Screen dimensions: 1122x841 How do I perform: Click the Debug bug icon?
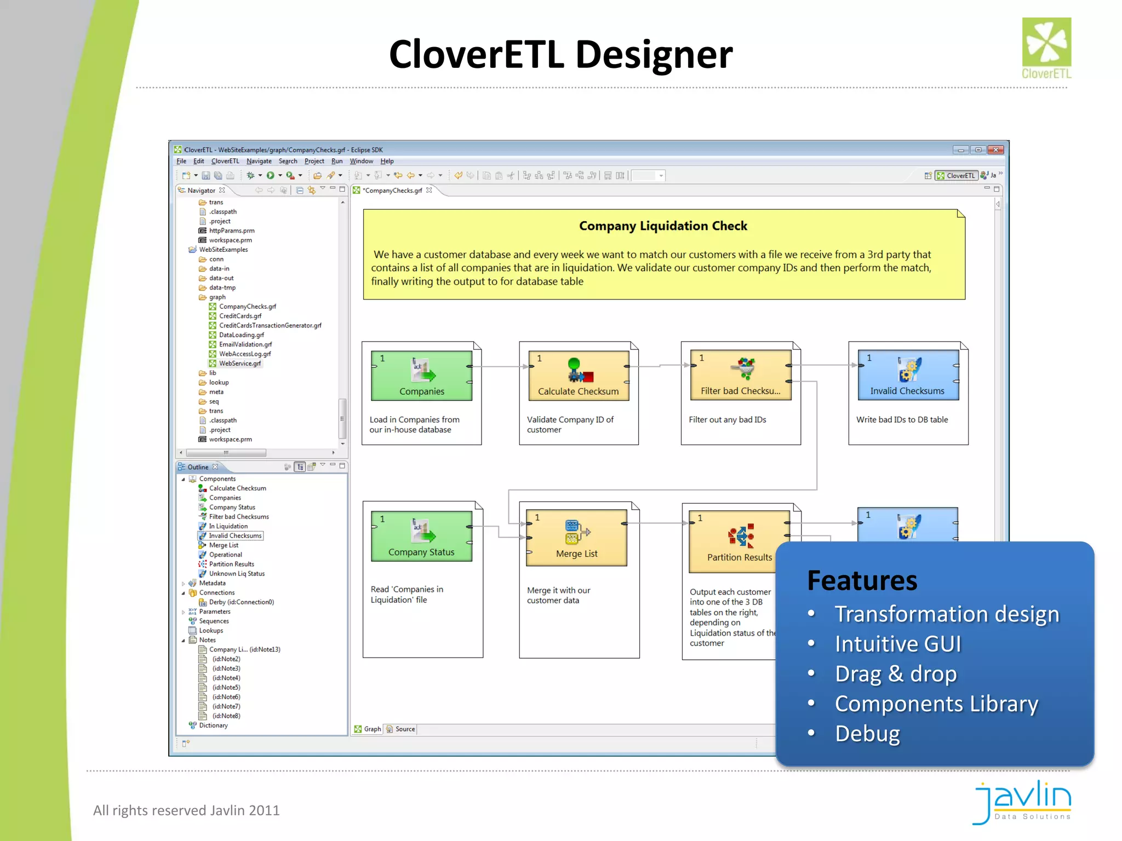pyautogui.click(x=250, y=176)
